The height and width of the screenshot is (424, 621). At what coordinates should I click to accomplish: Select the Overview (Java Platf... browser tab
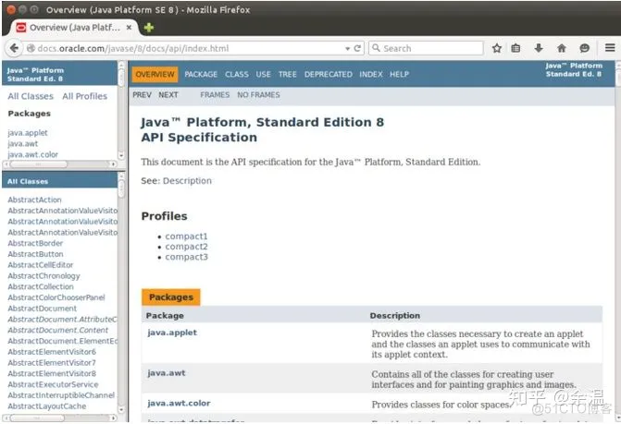coord(73,28)
